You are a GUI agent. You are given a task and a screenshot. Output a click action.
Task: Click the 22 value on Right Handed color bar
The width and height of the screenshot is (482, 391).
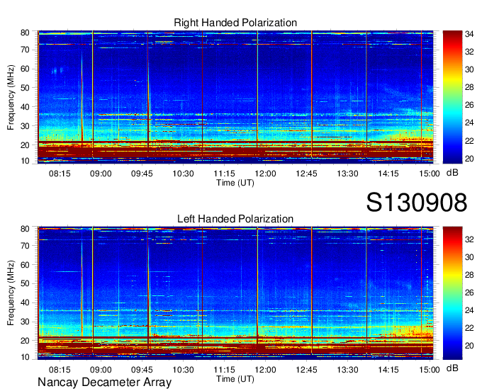[x=469, y=141]
